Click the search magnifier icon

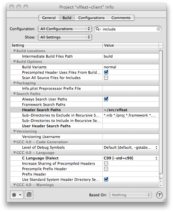point(98,29)
